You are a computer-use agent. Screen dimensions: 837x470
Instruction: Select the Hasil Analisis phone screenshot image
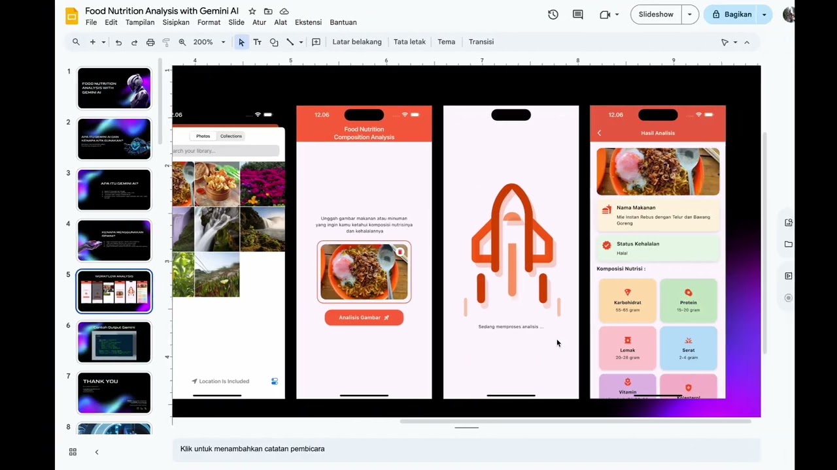(658, 252)
